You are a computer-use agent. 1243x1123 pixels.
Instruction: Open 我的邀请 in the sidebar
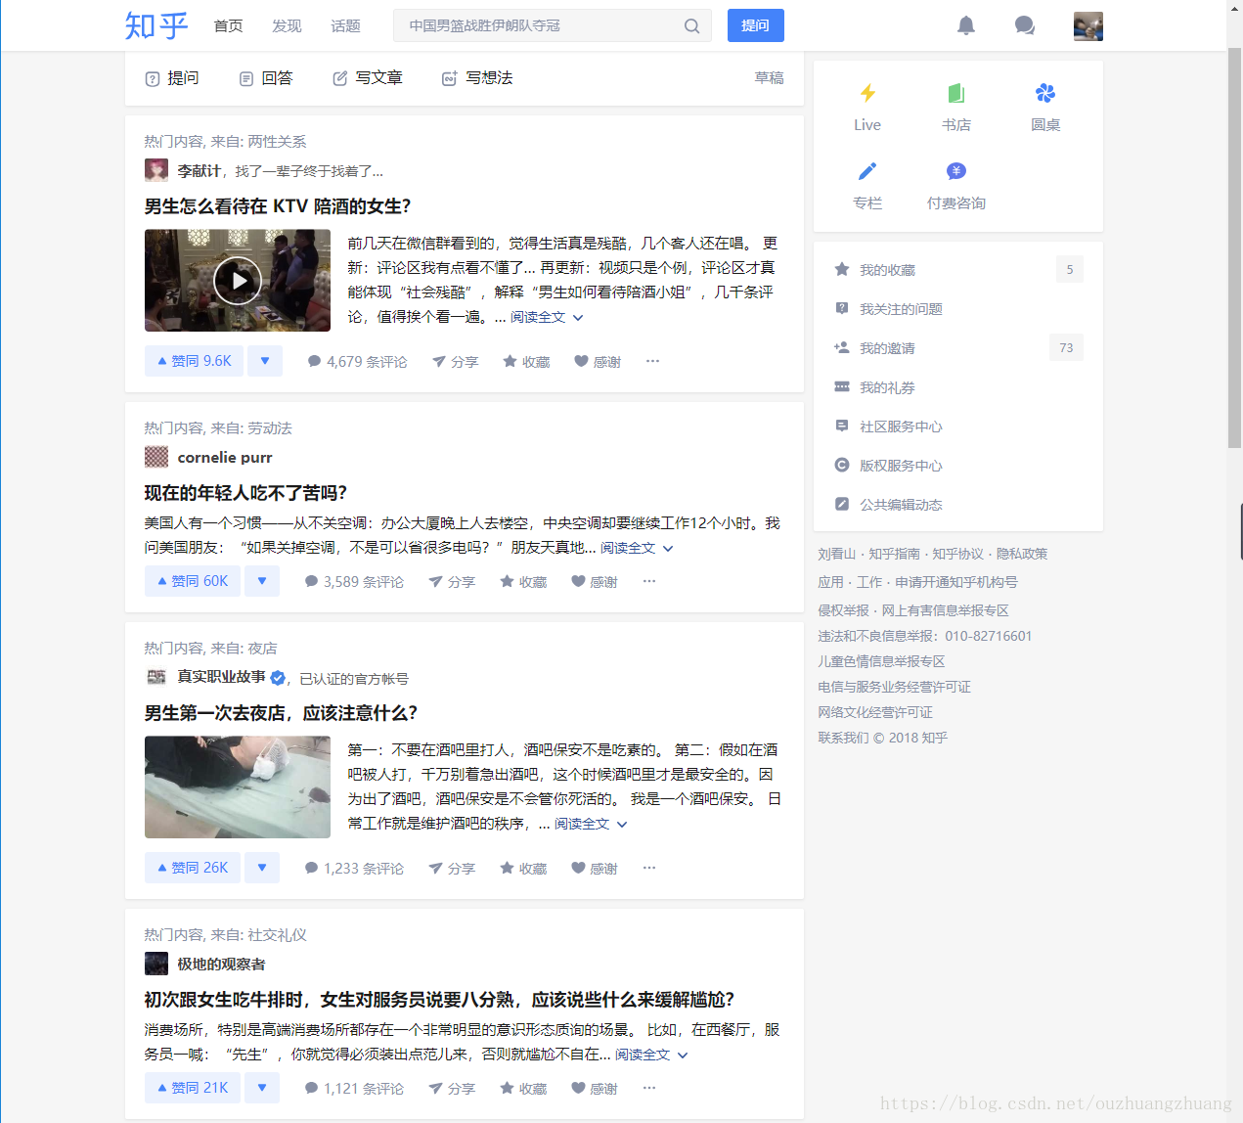point(958,348)
